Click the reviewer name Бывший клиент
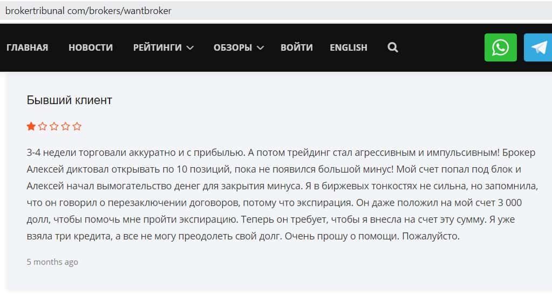Image resolution: width=552 pixels, height=295 pixels. coord(69,100)
